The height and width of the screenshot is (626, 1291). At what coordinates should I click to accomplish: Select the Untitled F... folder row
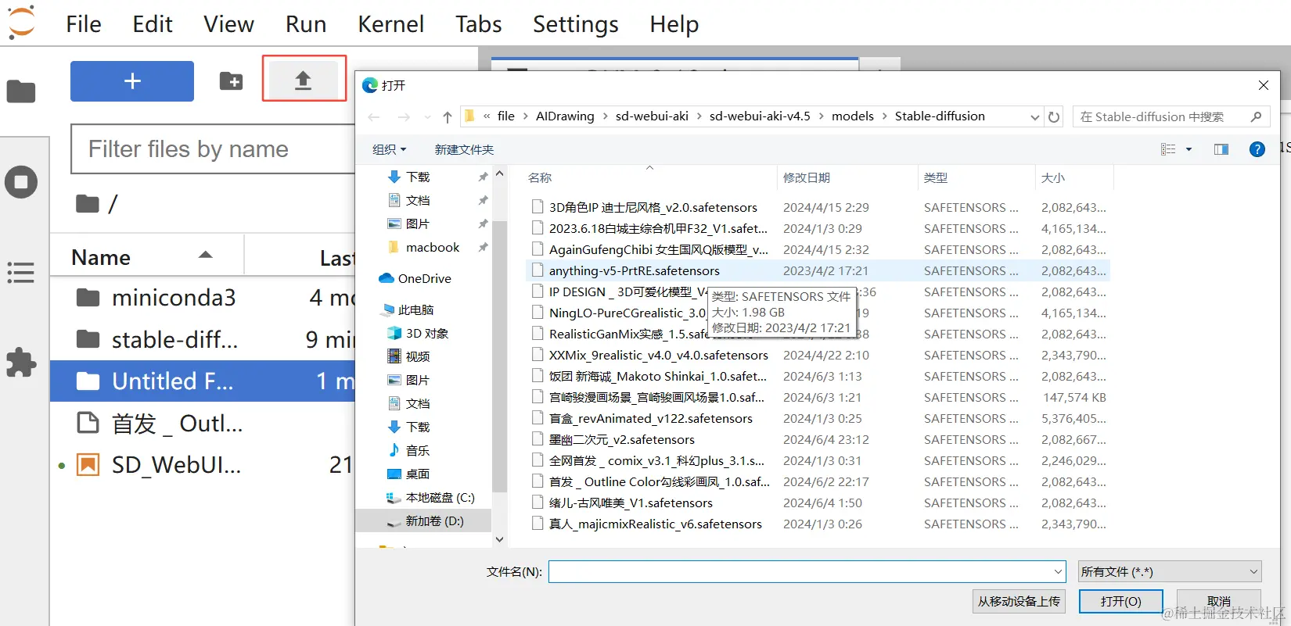tap(203, 381)
